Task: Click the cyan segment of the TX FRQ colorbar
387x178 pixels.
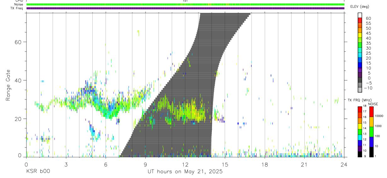Action: pos(360,138)
